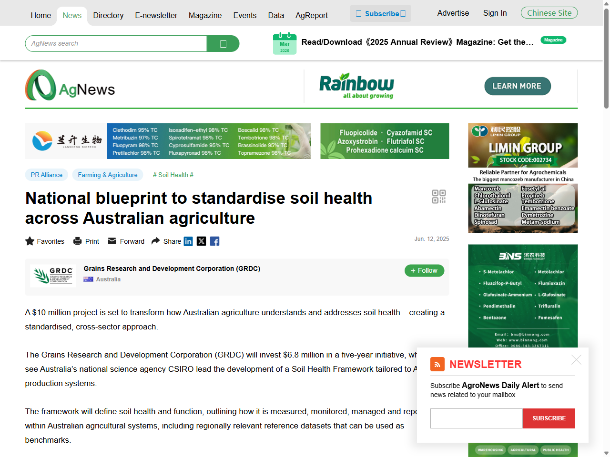The image size is (610, 457).
Task: Click the scrollbar down arrow
Action: click(606, 453)
